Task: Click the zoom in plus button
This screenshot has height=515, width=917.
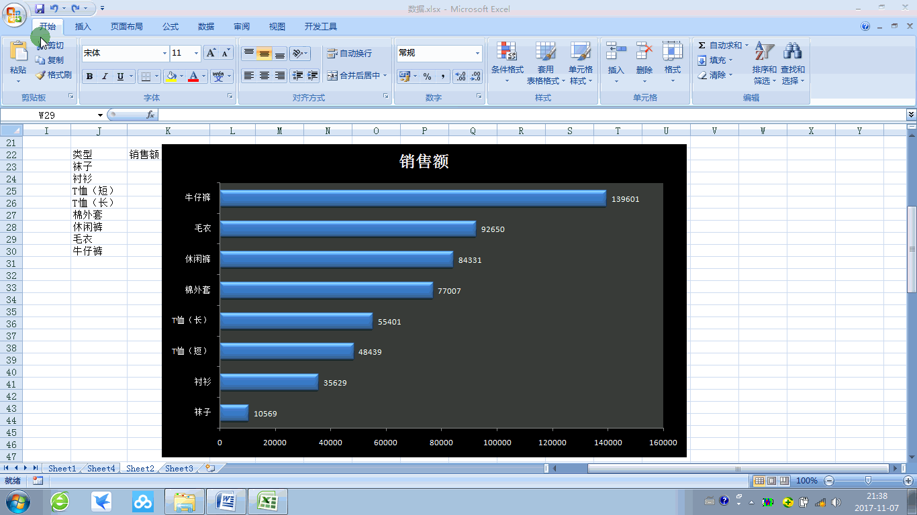Action: click(908, 480)
